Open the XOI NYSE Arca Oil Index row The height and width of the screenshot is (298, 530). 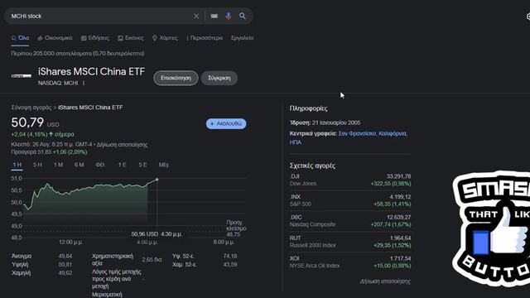[x=350, y=262]
